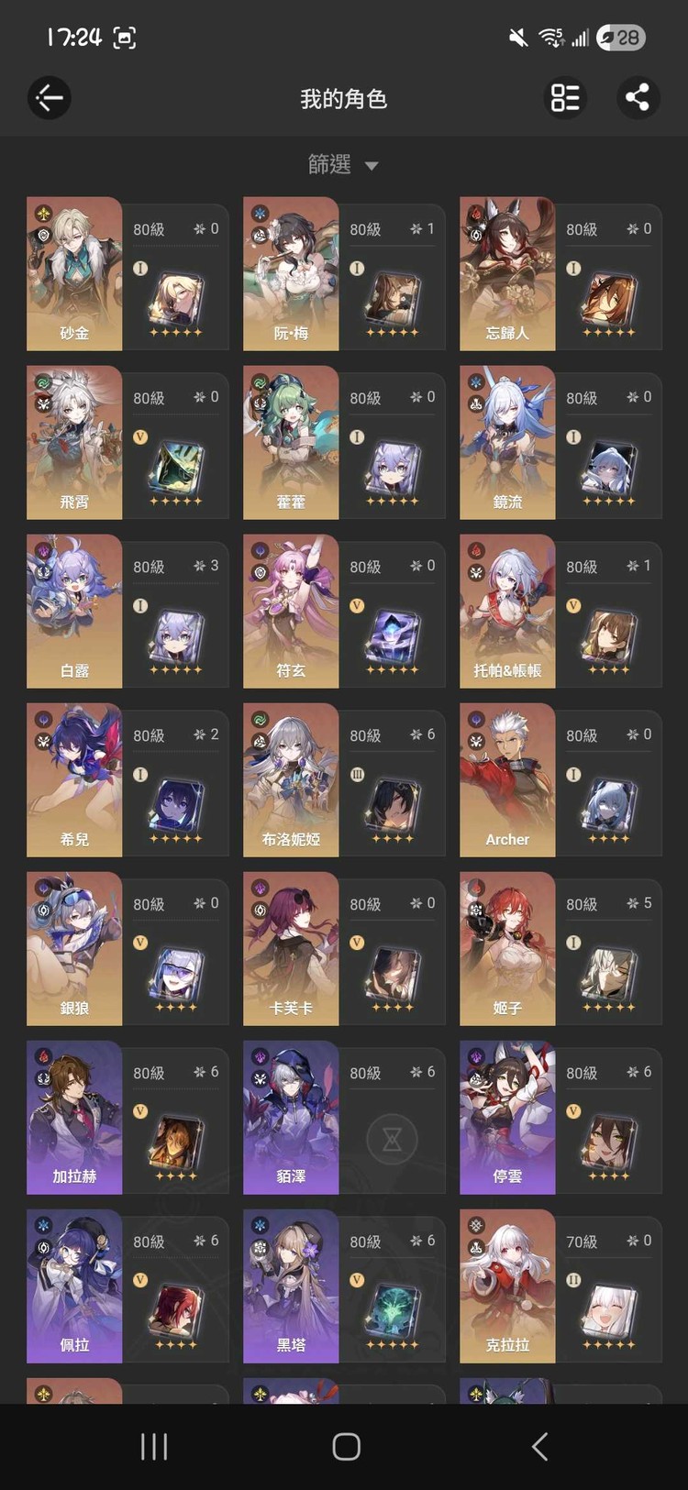
Task: Open 克拉拉 character card
Action: coord(560,1286)
